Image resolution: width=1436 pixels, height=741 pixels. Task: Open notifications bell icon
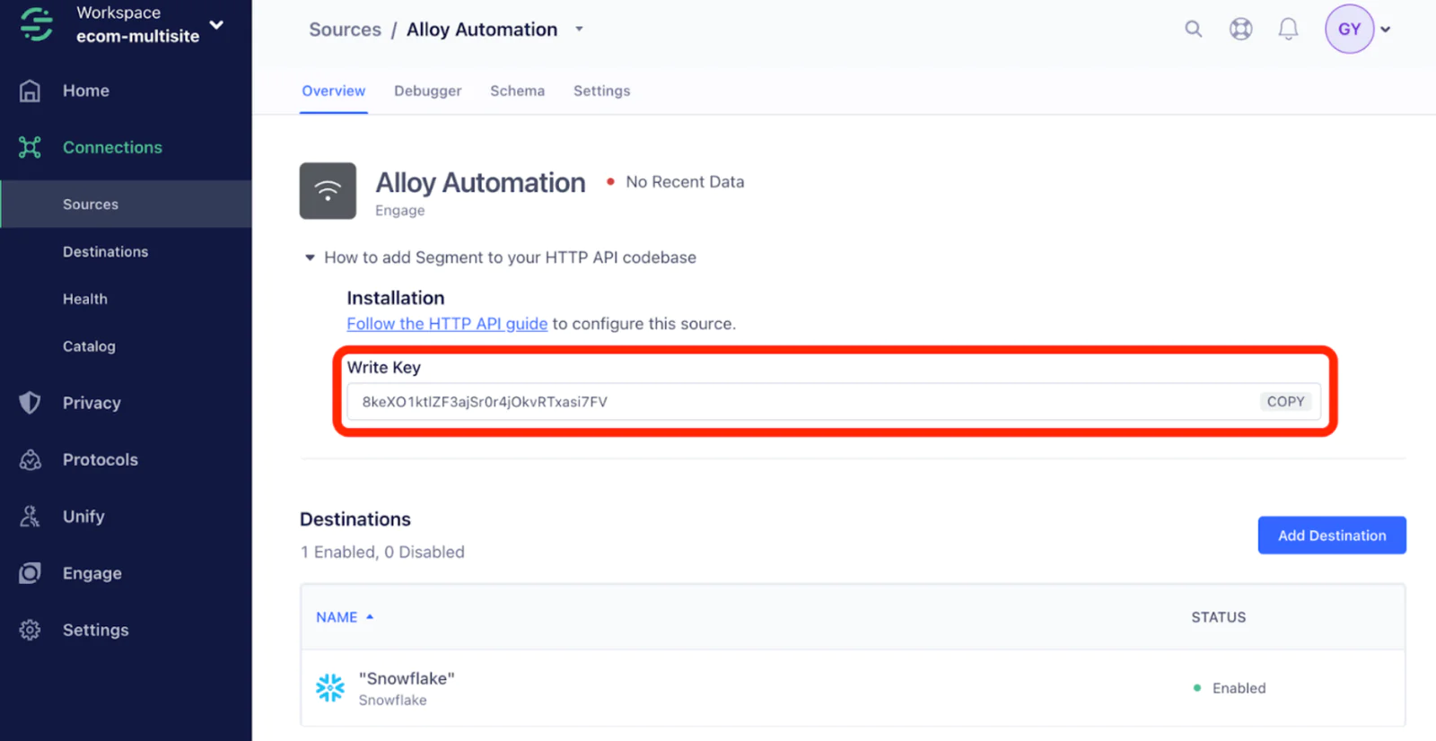1288,29
